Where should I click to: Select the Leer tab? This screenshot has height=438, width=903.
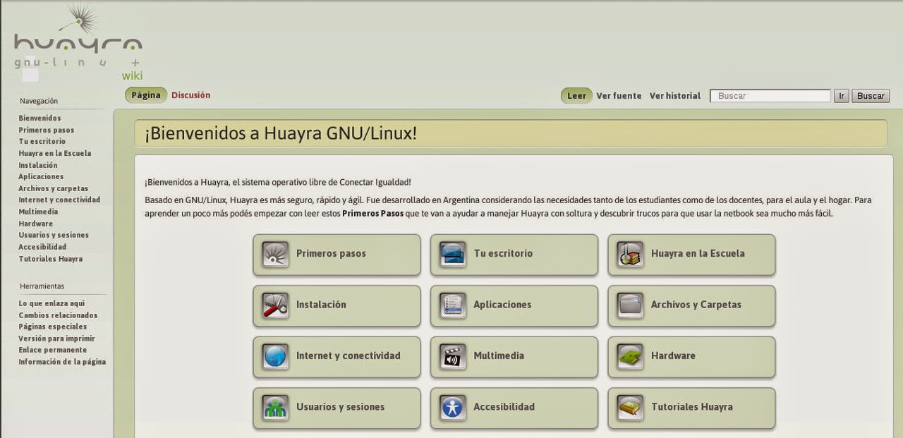pyautogui.click(x=576, y=96)
